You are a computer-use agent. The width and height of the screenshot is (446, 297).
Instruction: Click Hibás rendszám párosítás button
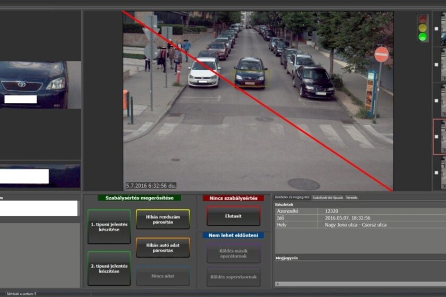pyautogui.click(x=162, y=219)
